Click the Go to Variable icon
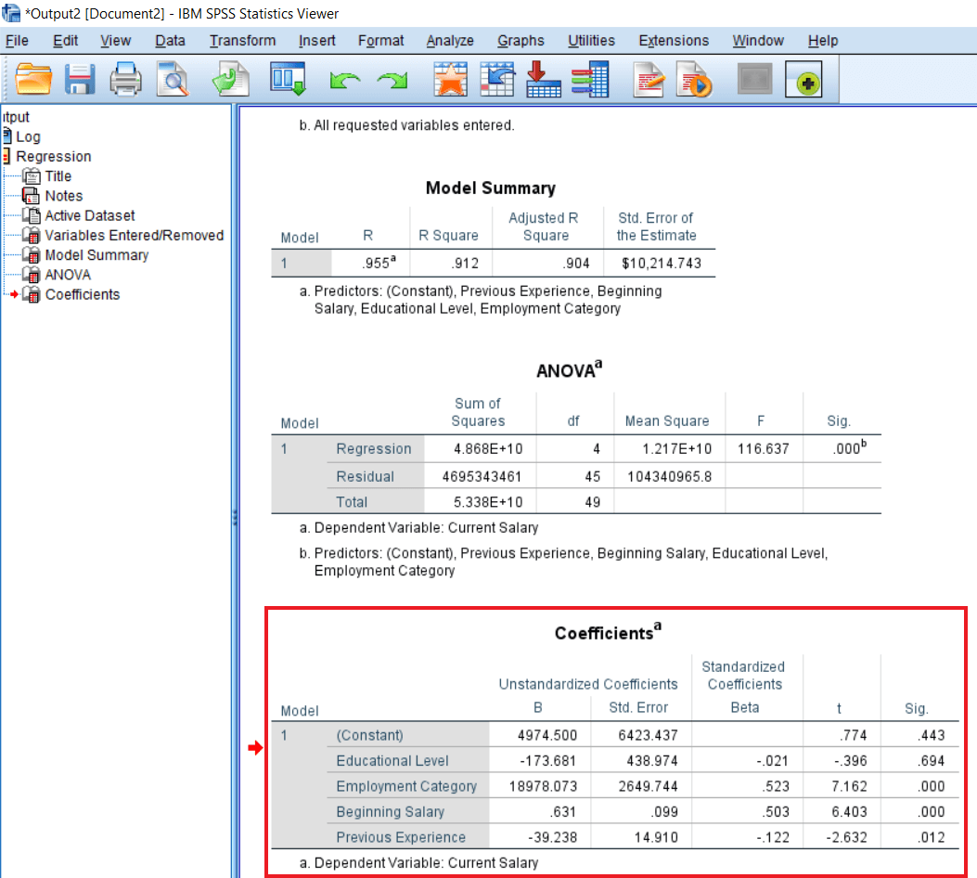The image size is (977, 878). coord(544,79)
